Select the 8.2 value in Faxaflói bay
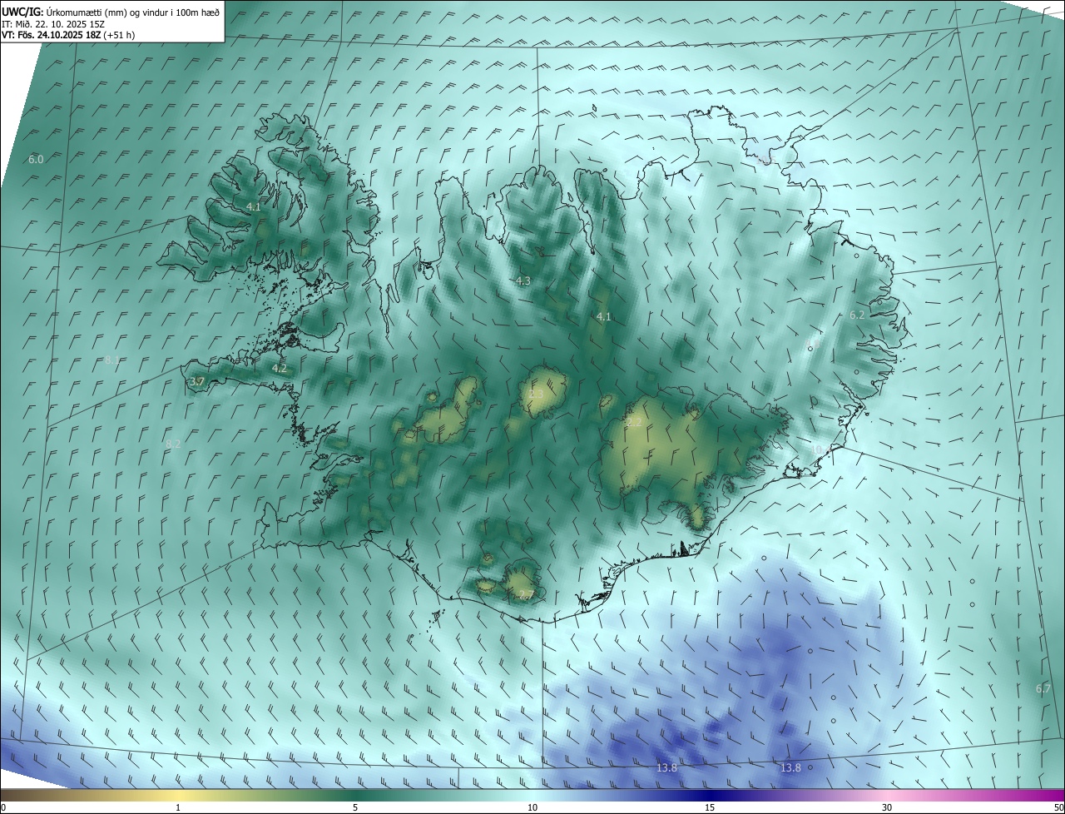Image resolution: width=1065 pixels, height=814 pixels. click(x=173, y=444)
